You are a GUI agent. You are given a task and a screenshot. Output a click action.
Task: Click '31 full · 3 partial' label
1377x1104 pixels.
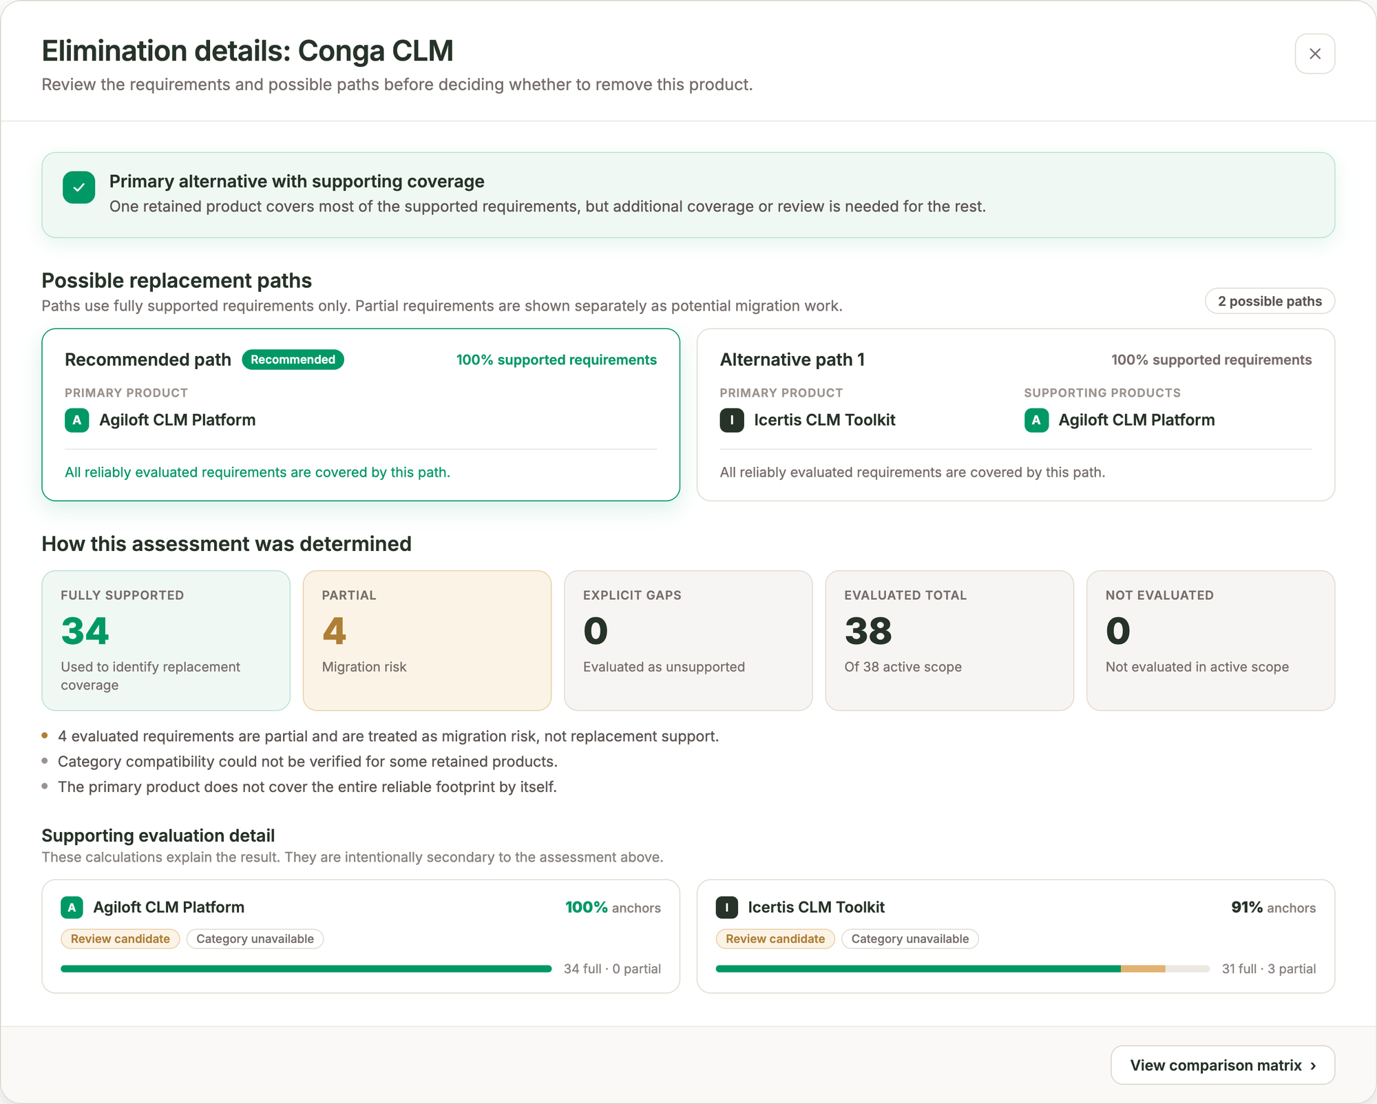1269,969
